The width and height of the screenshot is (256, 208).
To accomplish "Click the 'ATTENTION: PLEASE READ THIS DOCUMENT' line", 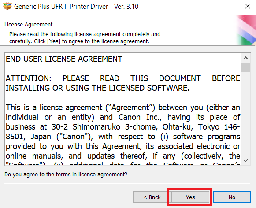I will (x=123, y=78).
